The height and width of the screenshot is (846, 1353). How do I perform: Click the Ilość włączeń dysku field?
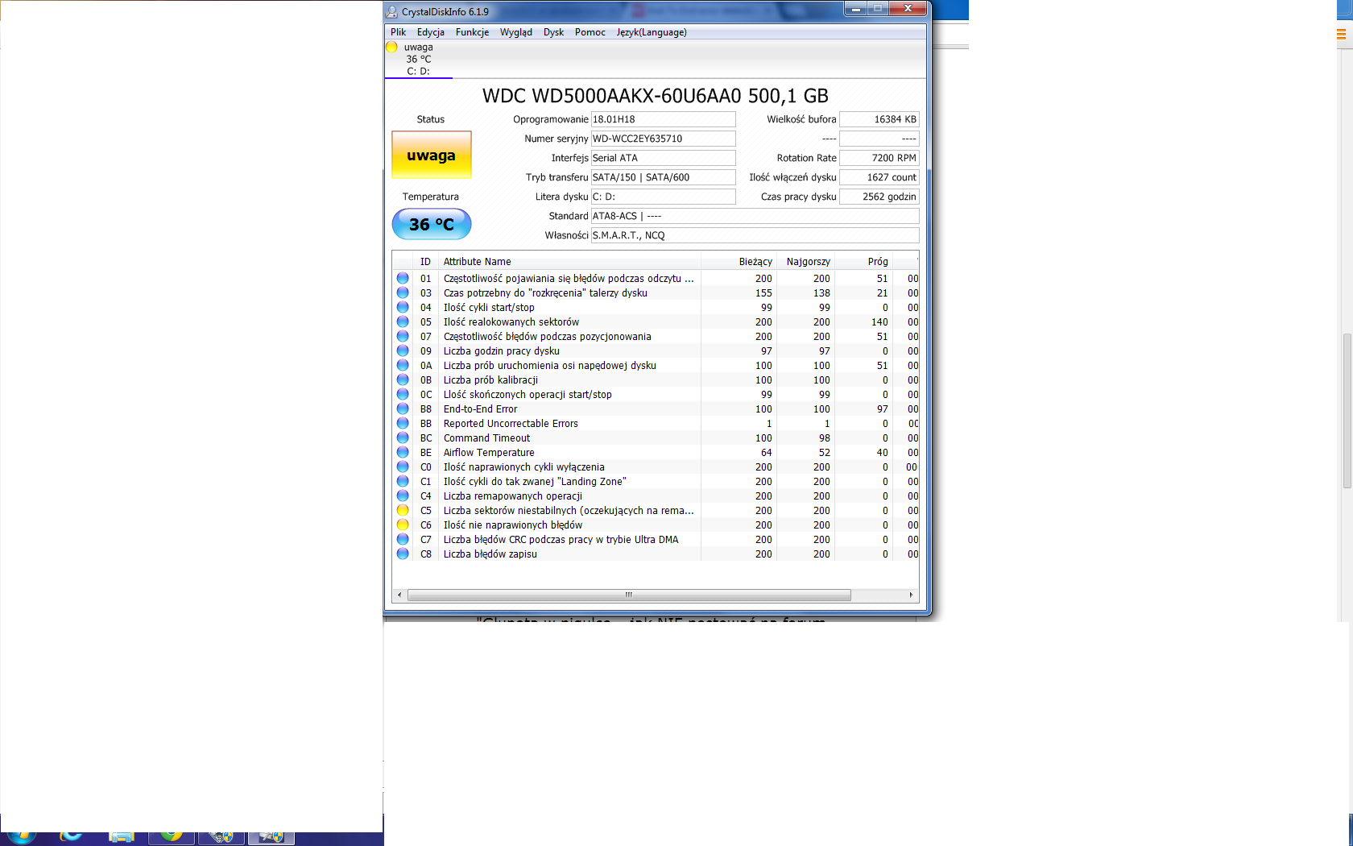point(879,177)
